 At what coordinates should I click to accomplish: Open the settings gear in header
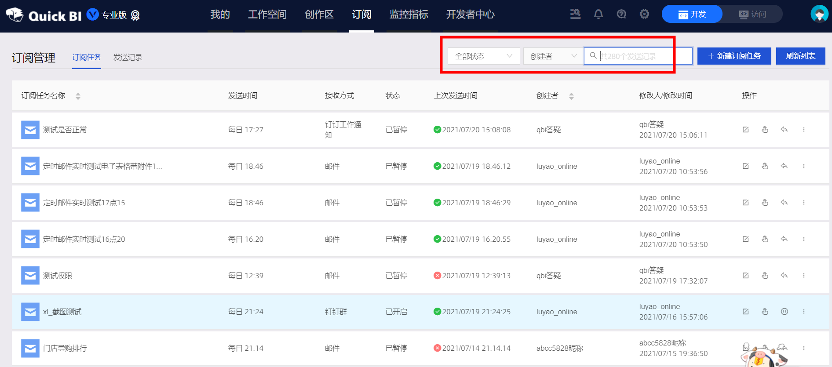[x=644, y=15]
